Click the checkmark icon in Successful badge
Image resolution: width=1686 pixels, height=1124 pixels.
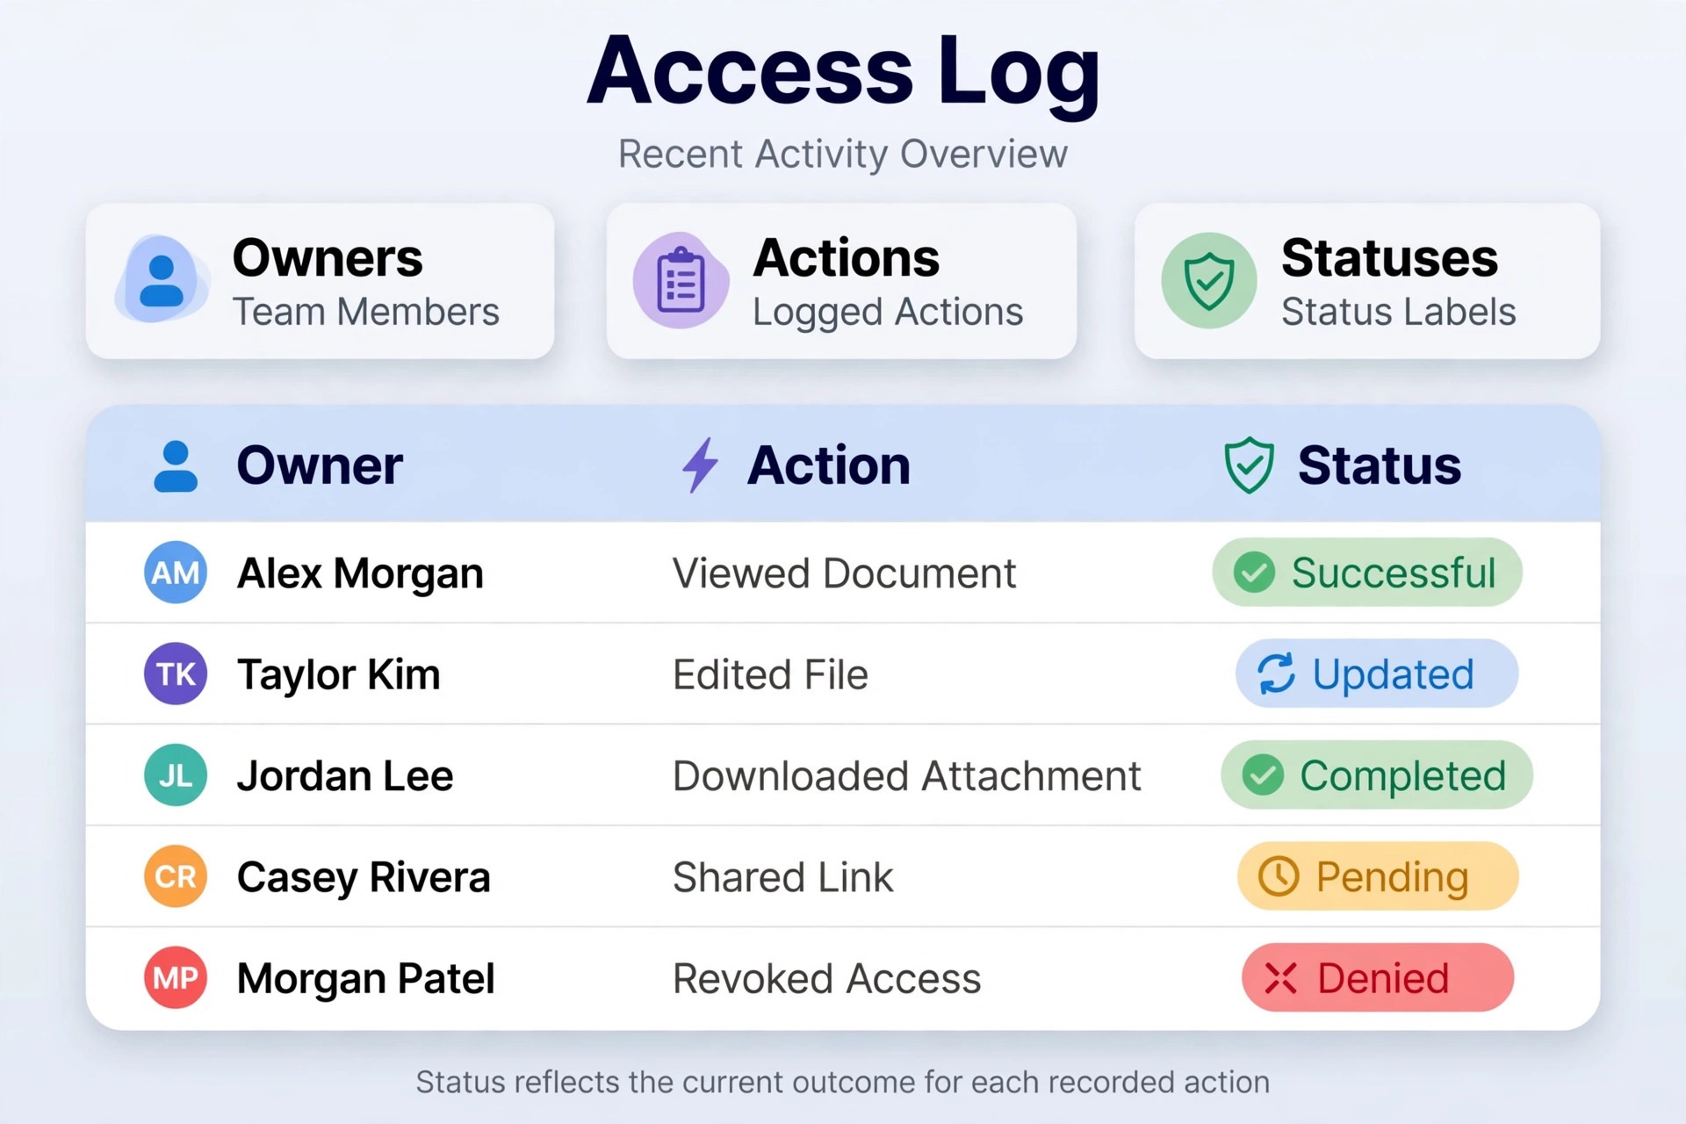(1254, 573)
